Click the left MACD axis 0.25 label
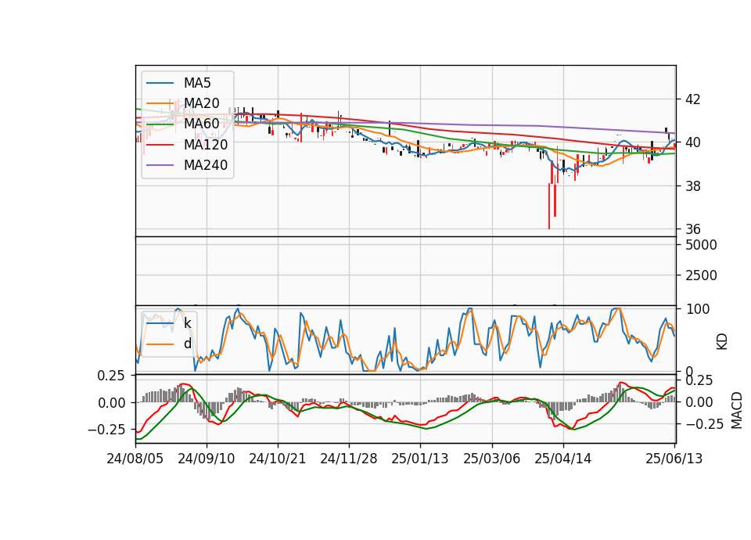751x540 pixels. [x=110, y=376]
